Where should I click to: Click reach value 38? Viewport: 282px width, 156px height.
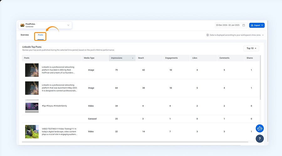[x=144, y=88]
